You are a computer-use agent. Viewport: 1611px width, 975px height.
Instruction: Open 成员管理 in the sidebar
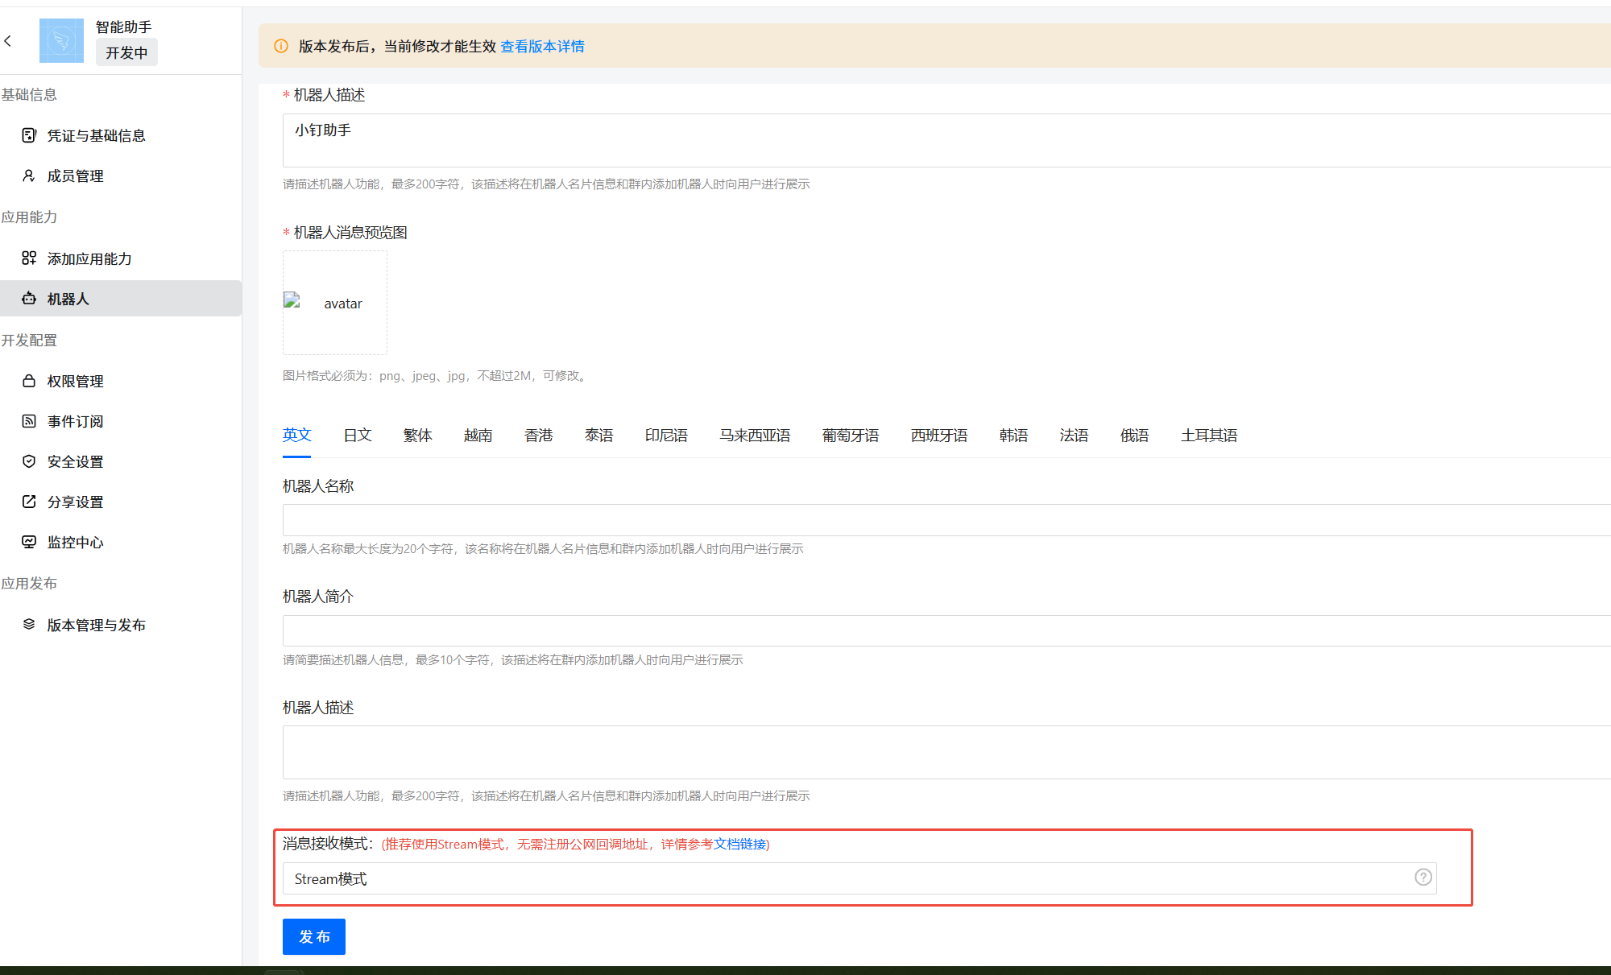pyautogui.click(x=75, y=176)
